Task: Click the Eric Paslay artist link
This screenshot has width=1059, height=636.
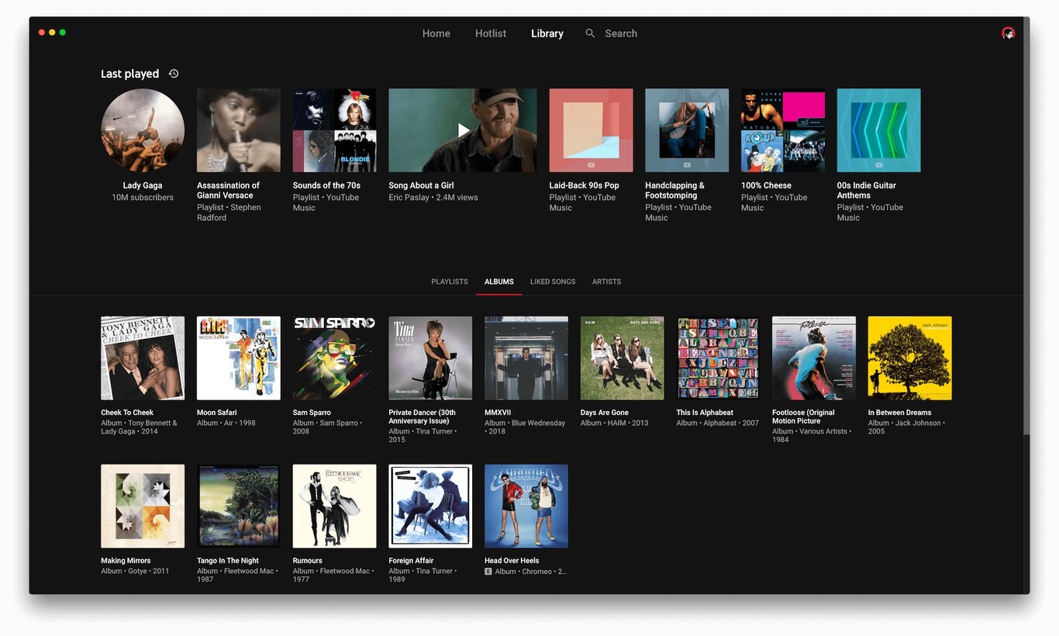Action: (x=409, y=197)
